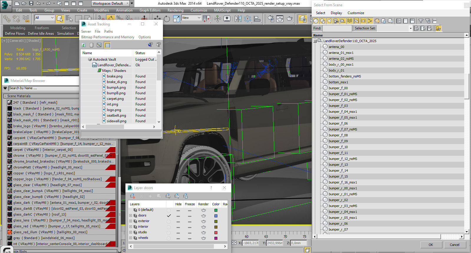Viewport: 471px width, 253px height.
Task: Activate the Bind to Space Warp tool
Action: click(26, 19)
